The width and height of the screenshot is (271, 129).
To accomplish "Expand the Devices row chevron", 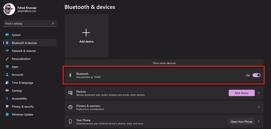I will [259, 93].
